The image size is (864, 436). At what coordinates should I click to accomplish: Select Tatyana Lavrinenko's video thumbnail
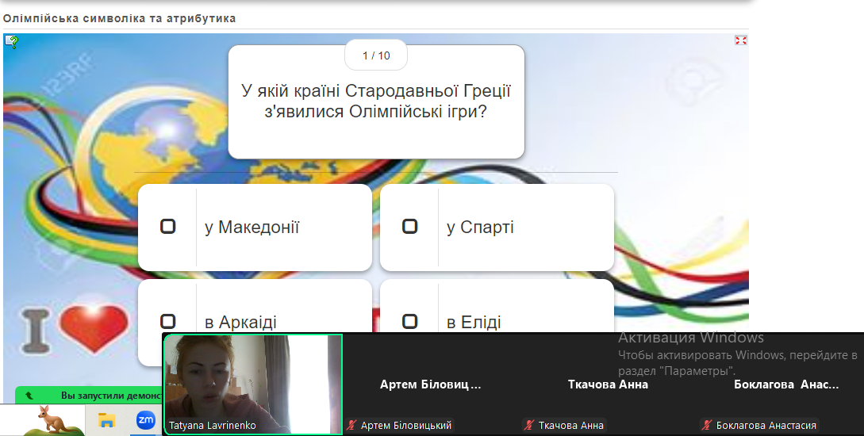(x=253, y=384)
